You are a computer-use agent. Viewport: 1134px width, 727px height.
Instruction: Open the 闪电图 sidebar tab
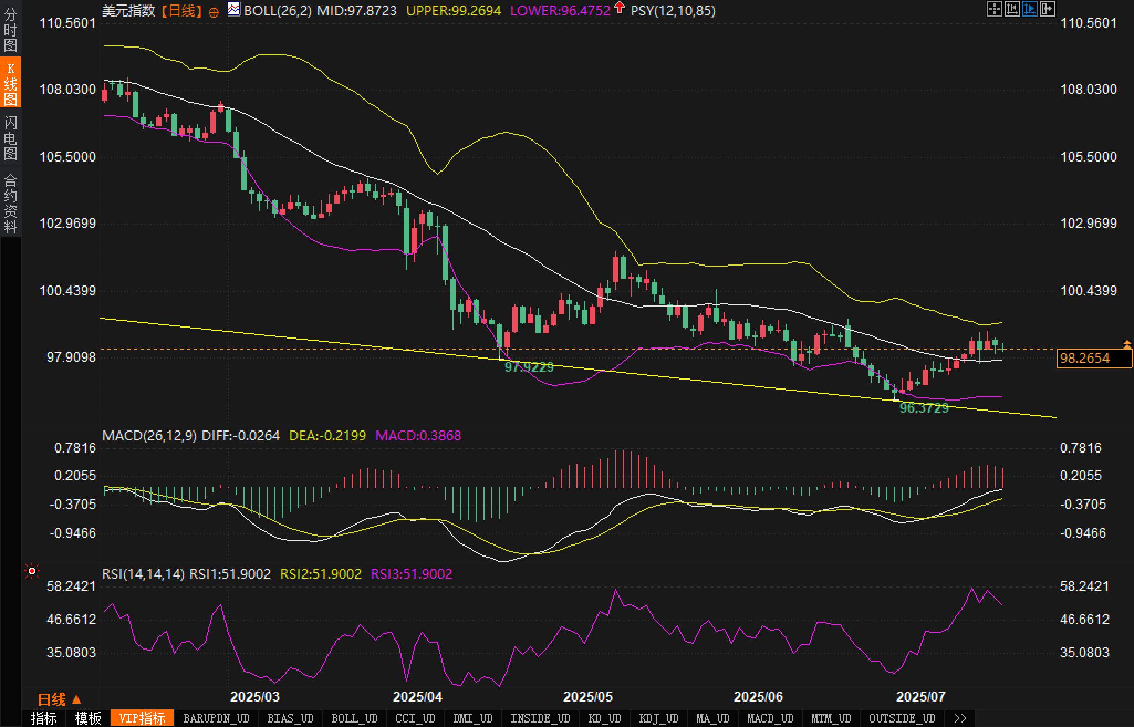(x=11, y=137)
